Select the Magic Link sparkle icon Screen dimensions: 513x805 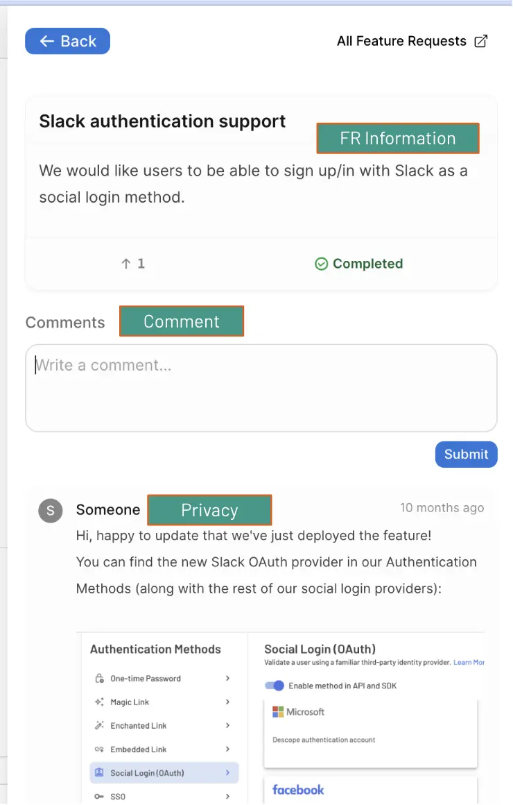click(98, 702)
